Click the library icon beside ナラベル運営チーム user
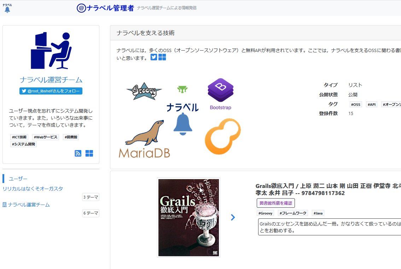Viewport: 401px width, 269px height. tap(5, 205)
